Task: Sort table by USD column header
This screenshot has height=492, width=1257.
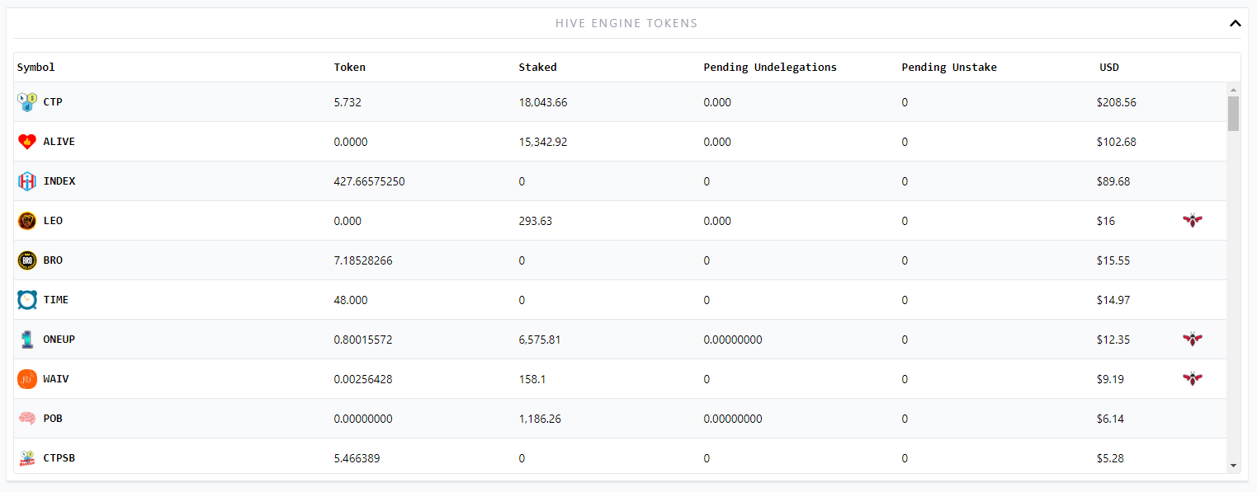Action: point(1109,68)
